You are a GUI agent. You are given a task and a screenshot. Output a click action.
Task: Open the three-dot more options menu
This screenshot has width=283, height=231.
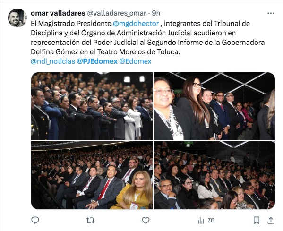[x=271, y=13]
